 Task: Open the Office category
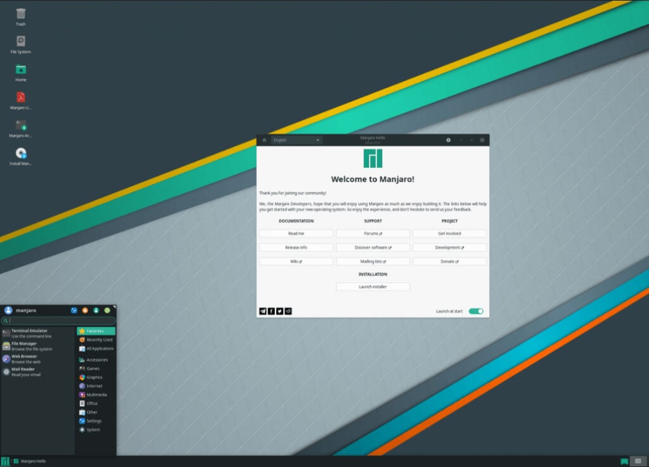tap(96, 403)
